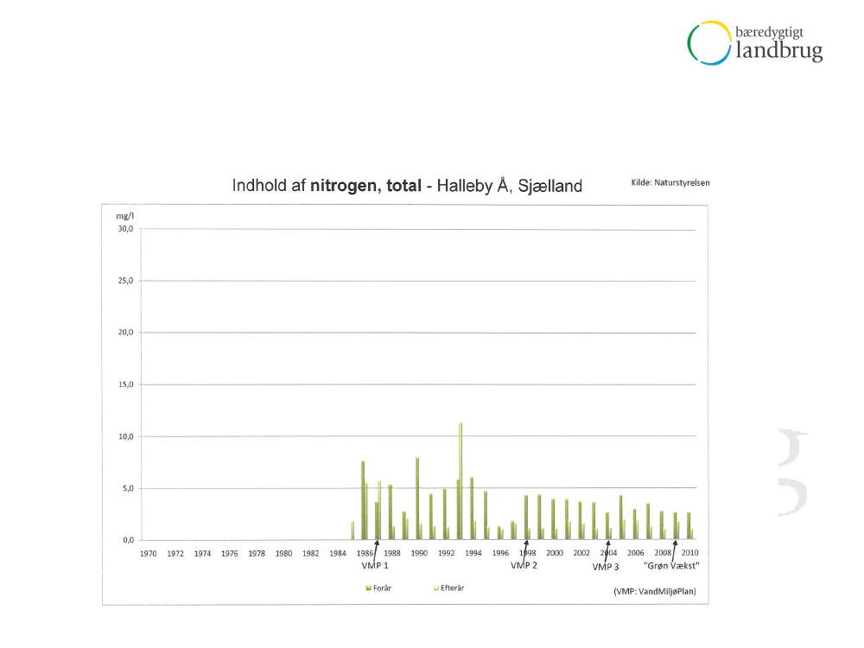Click the Forår legend color square

[x=368, y=588]
